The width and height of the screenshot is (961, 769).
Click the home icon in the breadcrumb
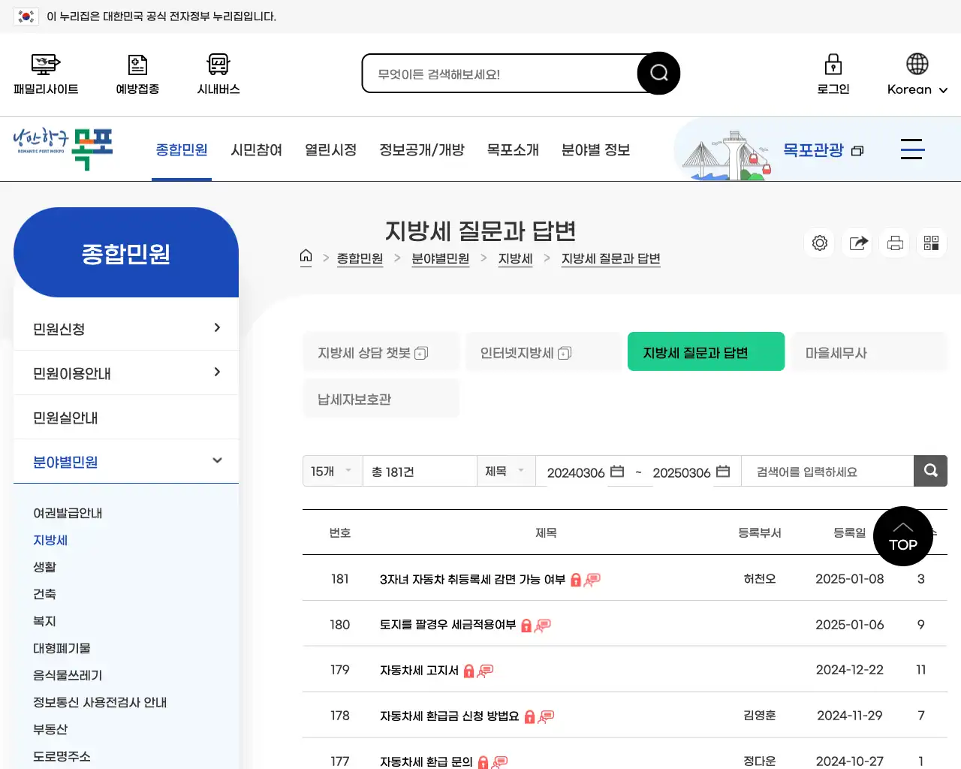tap(306, 258)
